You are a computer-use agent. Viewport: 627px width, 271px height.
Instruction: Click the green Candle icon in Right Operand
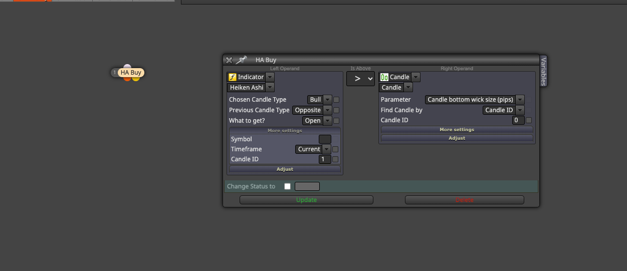(x=384, y=77)
